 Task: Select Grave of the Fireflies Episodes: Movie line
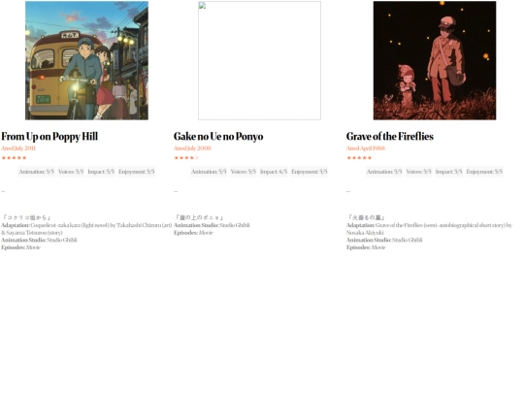click(x=366, y=247)
